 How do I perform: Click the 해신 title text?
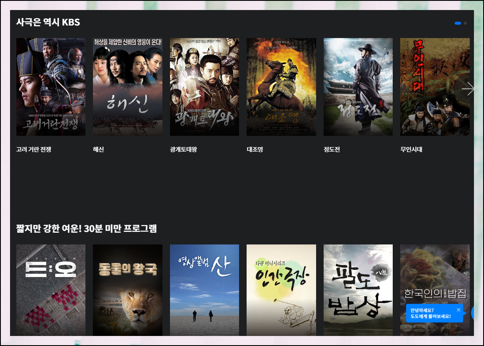click(x=98, y=150)
